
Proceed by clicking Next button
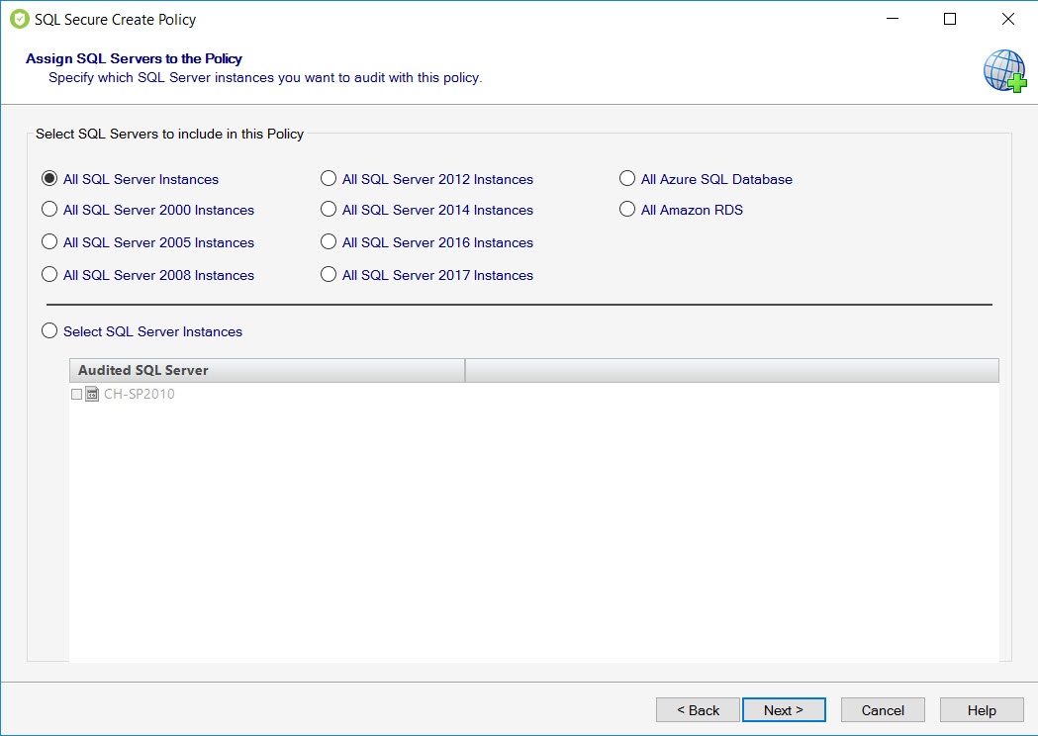(x=783, y=710)
